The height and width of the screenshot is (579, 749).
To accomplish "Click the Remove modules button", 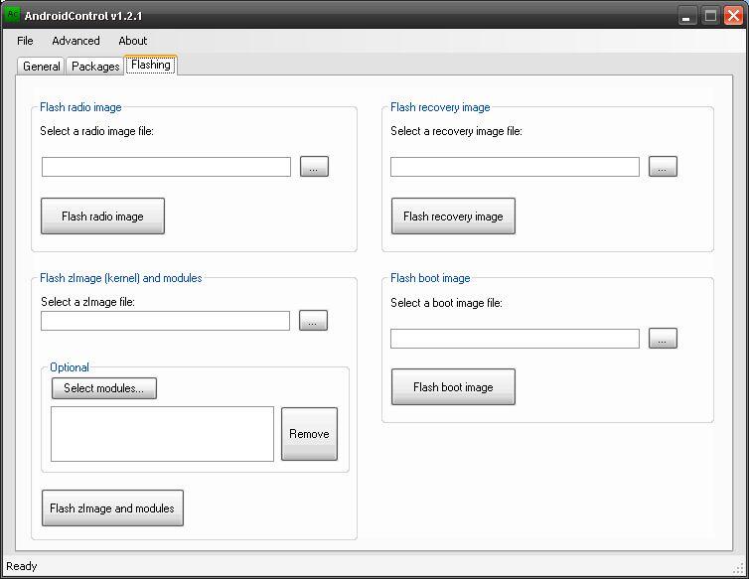I will [x=309, y=434].
